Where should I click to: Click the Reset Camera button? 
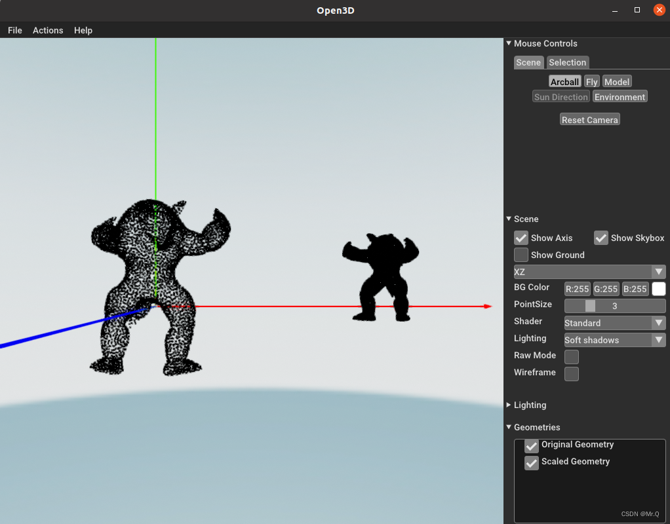[x=589, y=119]
